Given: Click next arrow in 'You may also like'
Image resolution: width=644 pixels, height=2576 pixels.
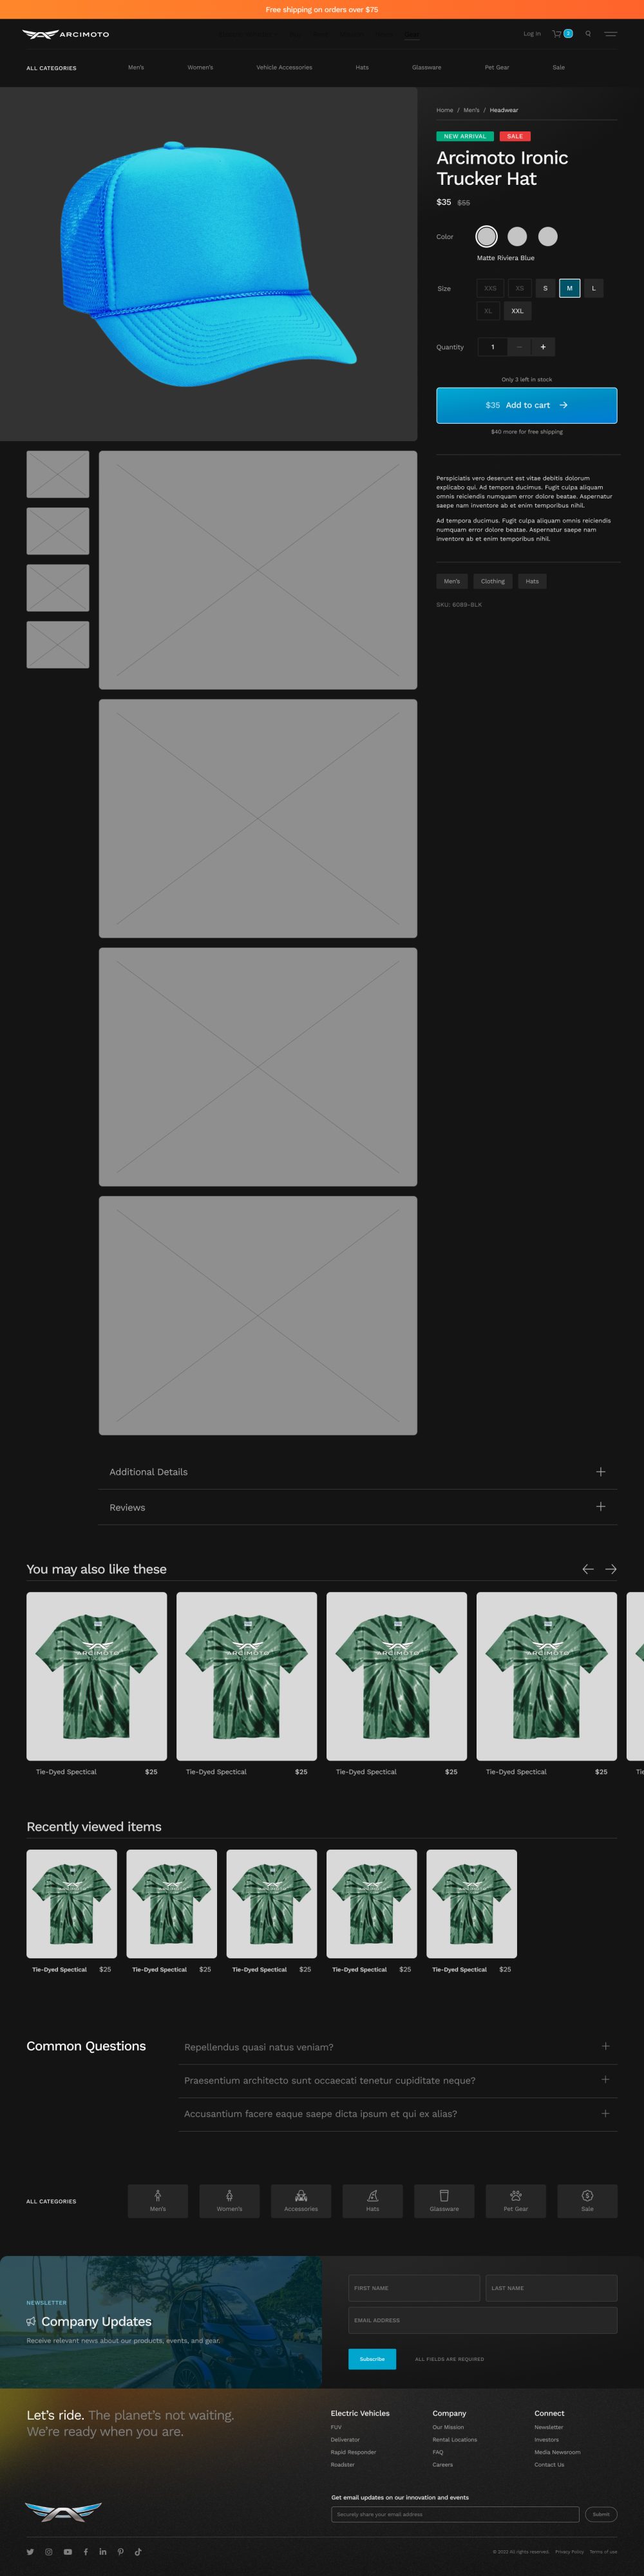Looking at the screenshot, I should [x=610, y=1569].
